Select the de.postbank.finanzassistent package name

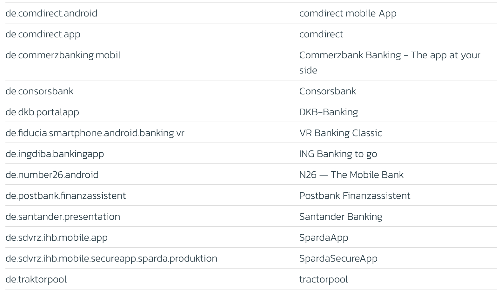[x=66, y=196]
